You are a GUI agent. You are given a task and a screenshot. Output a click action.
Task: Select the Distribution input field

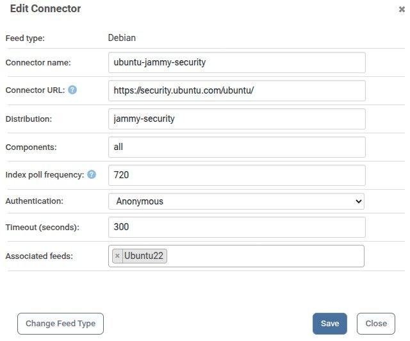pyautogui.click(x=236, y=119)
